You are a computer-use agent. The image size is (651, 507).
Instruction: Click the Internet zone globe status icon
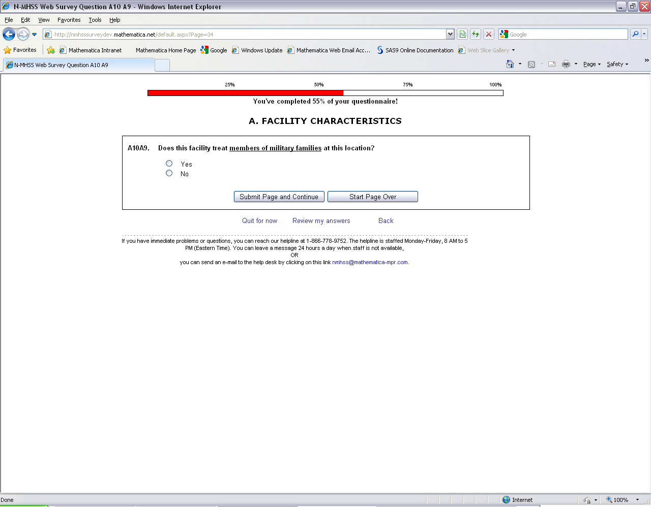pyautogui.click(x=506, y=500)
